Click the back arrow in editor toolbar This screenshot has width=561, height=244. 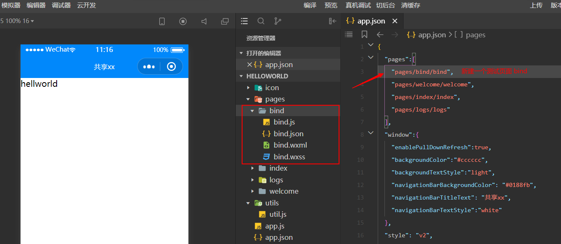coord(380,35)
